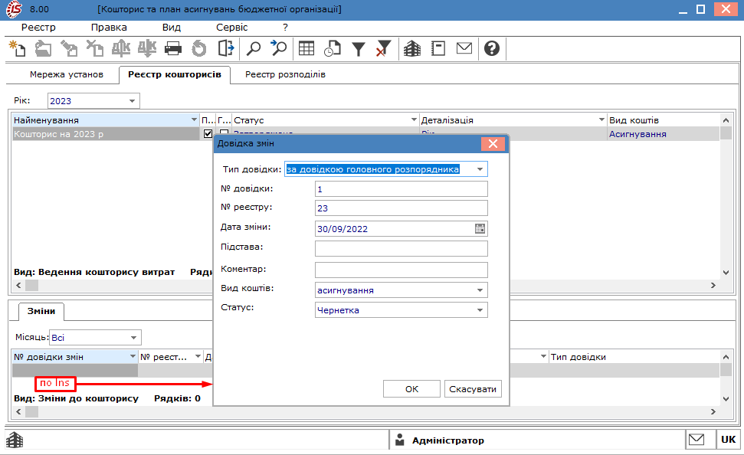
Task: Click the Адміністратор user icon
Action: [400, 440]
